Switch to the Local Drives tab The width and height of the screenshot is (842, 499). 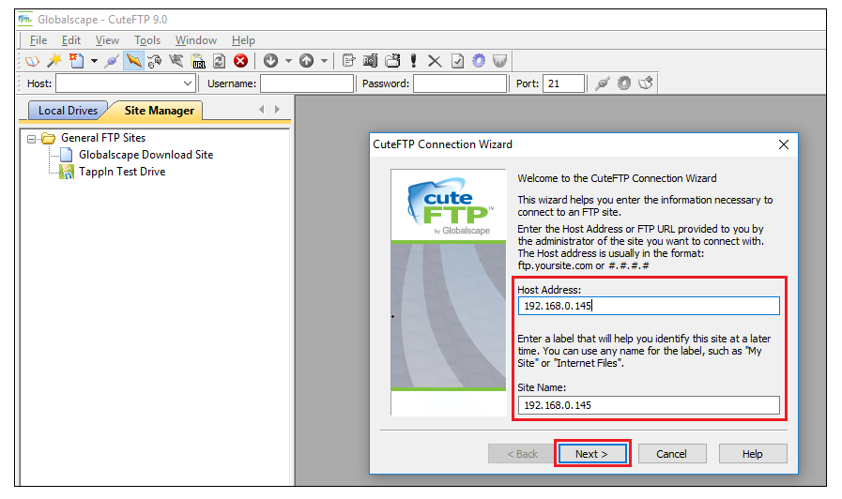(x=68, y=111)
